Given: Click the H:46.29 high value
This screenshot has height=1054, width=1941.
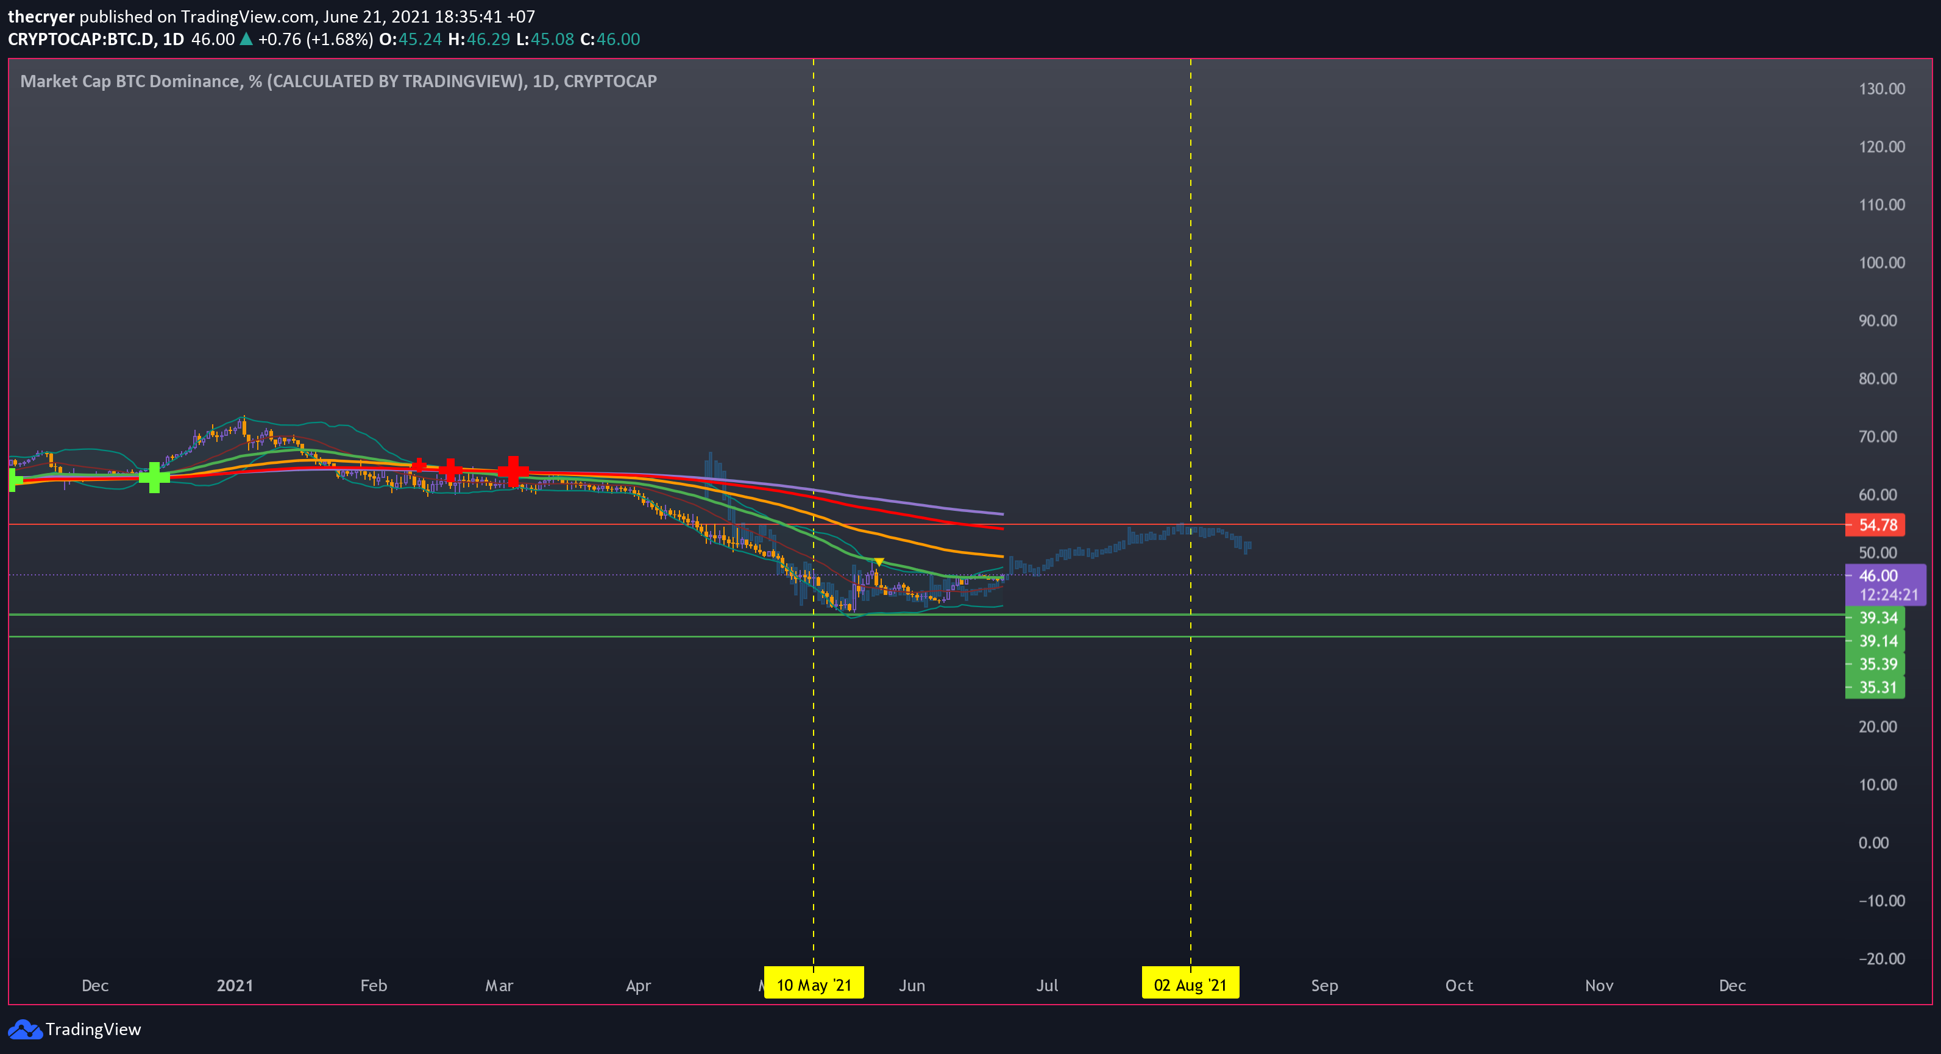Looking at the screenshot, I should (x=479, y=39).
